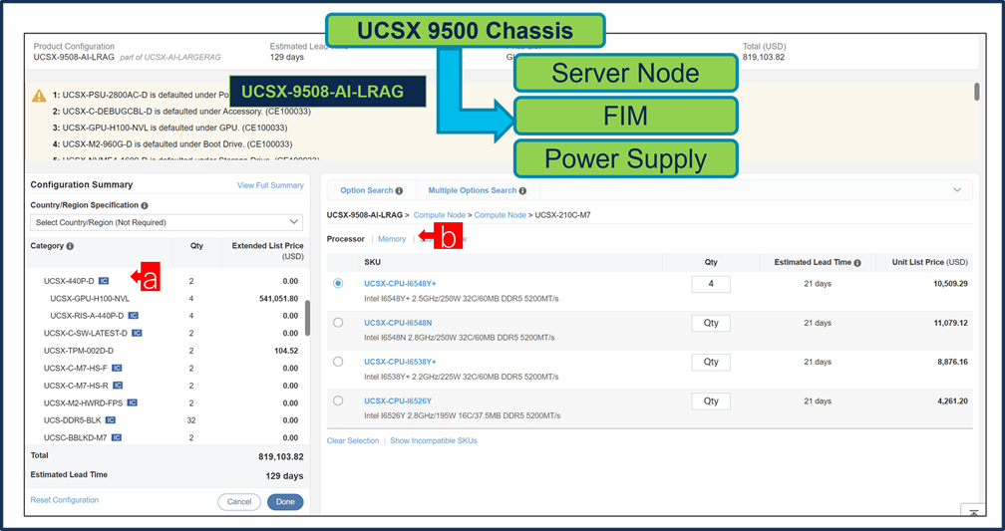Screen dimensions: 1005x531
Task: Click info icon next to Multiple Options Search
Action: [523, 191]
